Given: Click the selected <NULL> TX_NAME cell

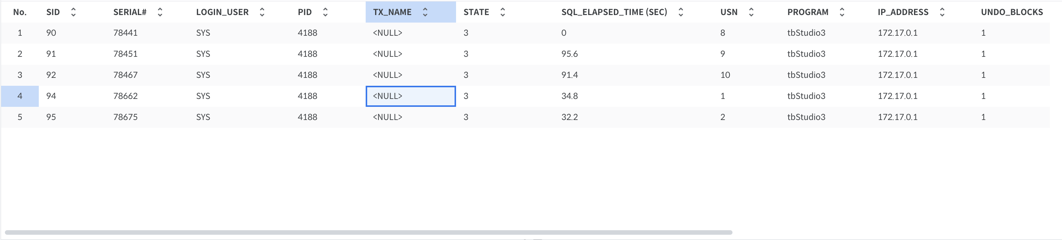Looking at the screenshot, I should coord(410,96).
